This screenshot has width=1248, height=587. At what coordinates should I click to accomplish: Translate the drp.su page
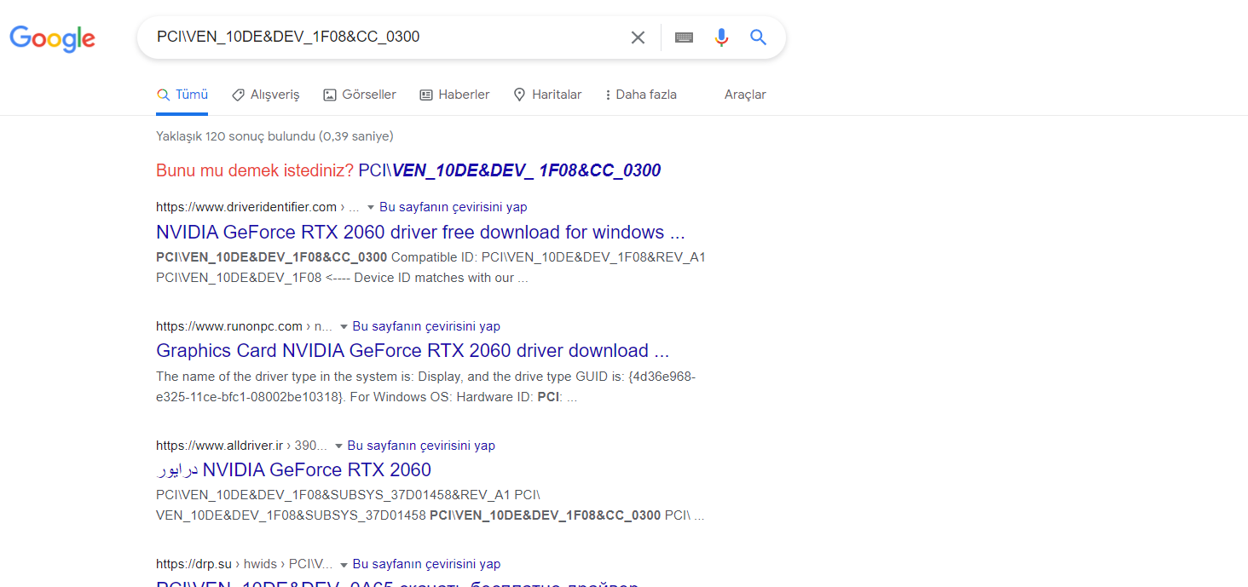coord(426,564)
